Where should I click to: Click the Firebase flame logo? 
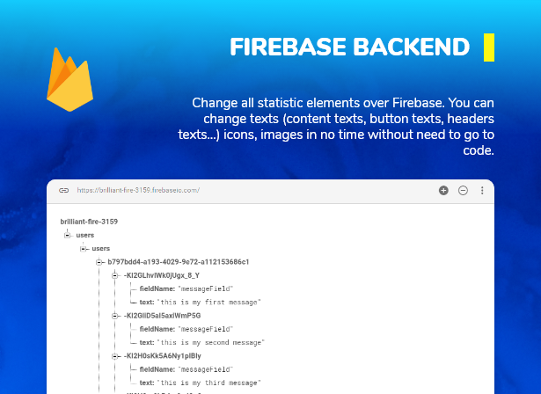pos(70,79)
